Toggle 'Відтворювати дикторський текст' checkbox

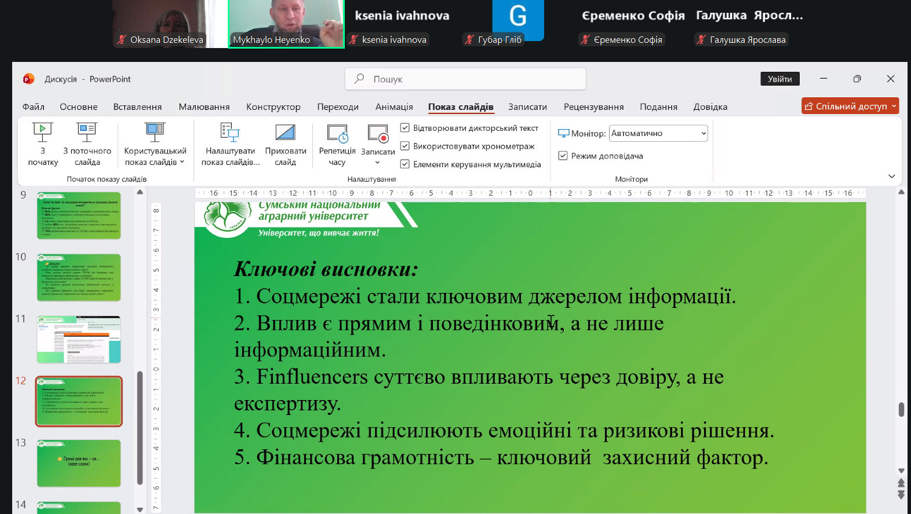point(405,128)
